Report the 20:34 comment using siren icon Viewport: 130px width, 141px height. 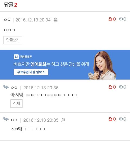coord(56,20)
